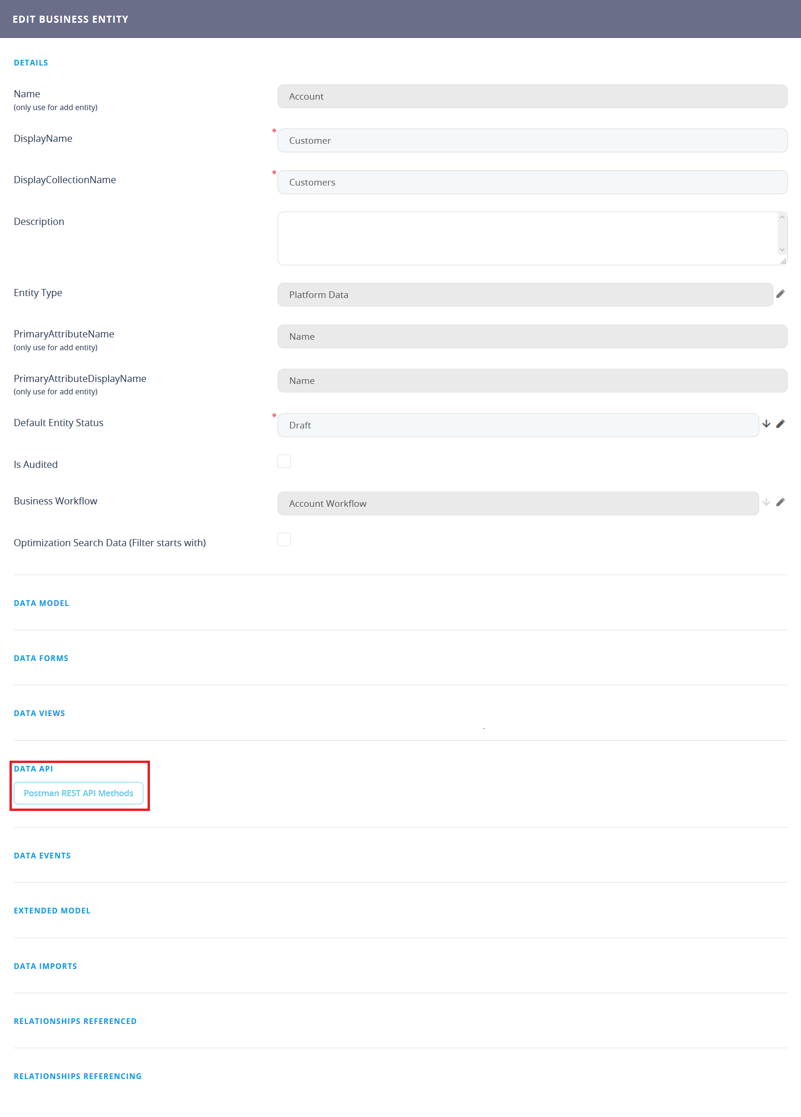Open Default Entity Status dropdown arrow
Screen dimensions: 801x1117
(766, 424)
